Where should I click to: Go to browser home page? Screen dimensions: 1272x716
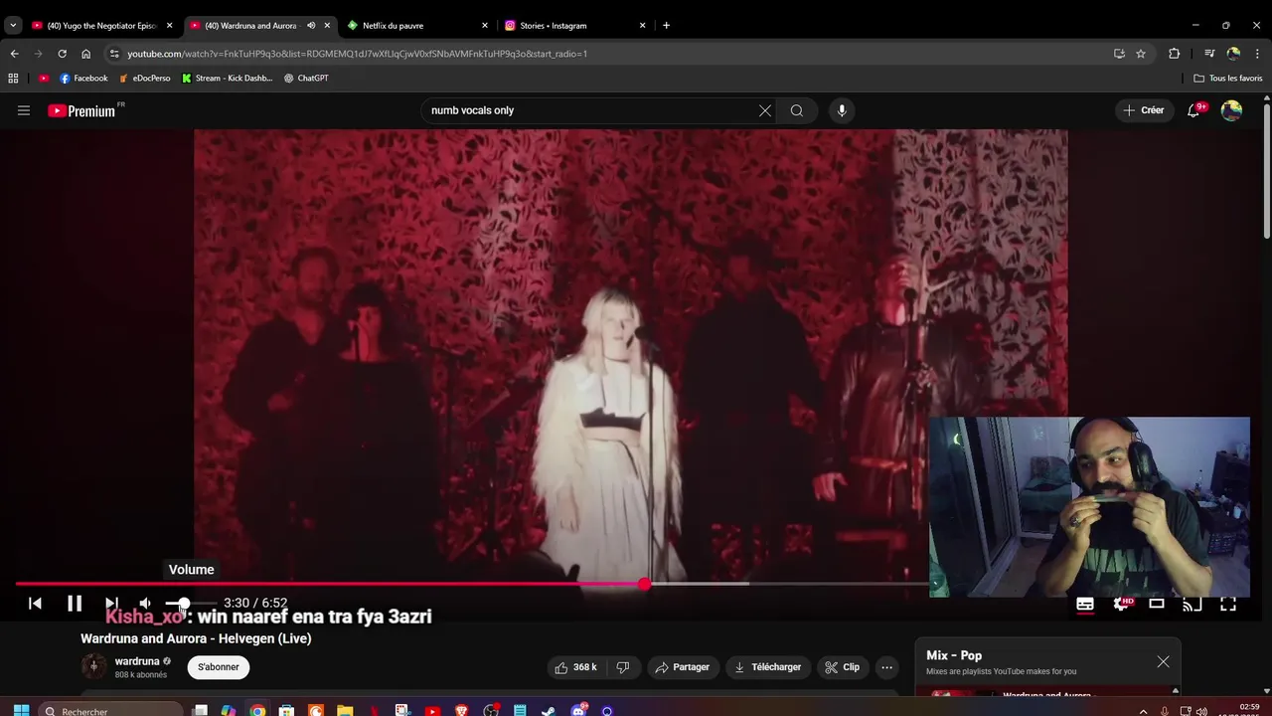[85, 54]
